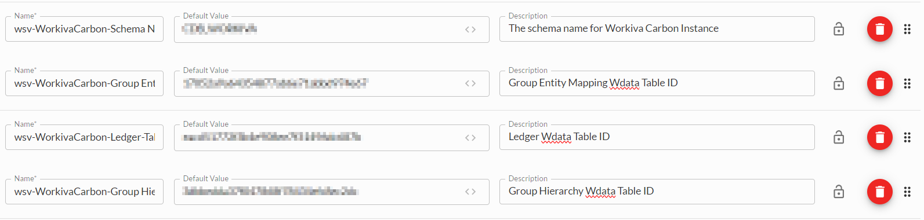Click the red trash button for Ledger row
924x220 pixels.
point(879,137)
